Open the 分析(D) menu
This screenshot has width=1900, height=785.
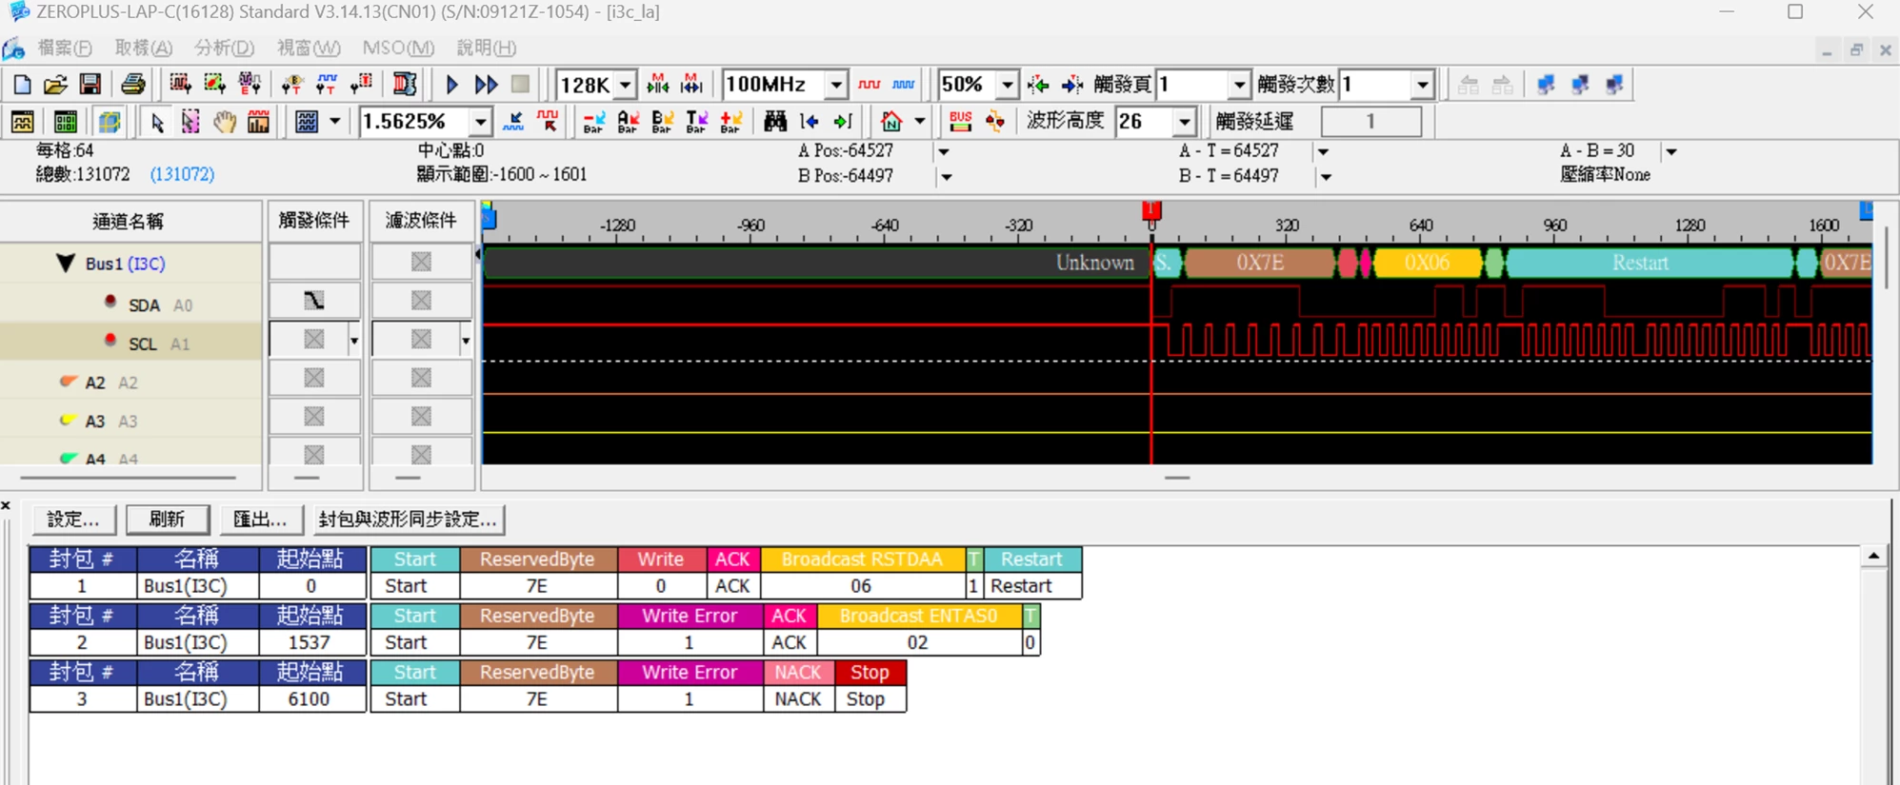click(x=224, y=48)
